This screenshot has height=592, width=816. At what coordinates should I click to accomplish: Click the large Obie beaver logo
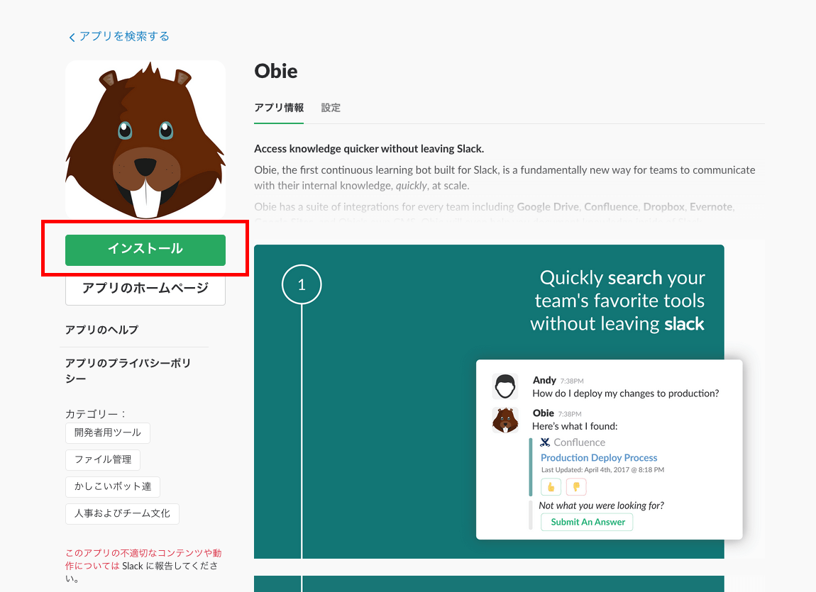[145, 140]
